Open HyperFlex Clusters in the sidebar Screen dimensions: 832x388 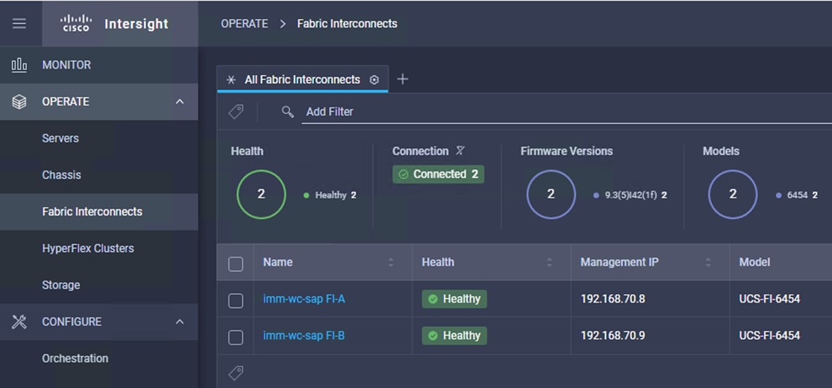[99, 248]
